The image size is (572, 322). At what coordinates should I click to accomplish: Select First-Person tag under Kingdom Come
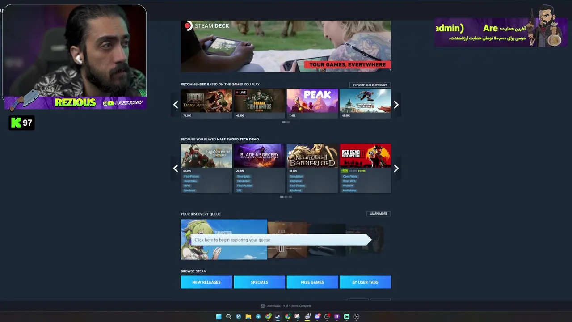click(191, 176)
